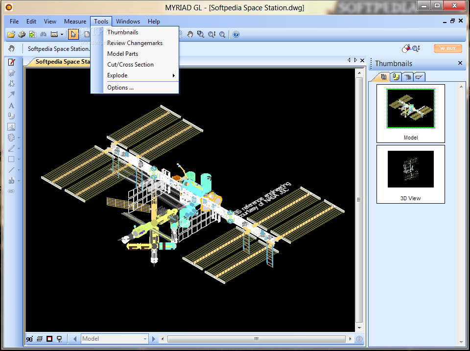Select the Line markup tool

11,170
